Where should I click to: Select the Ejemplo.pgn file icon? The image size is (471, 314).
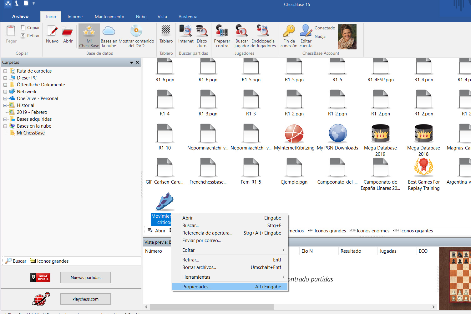(294, 167)
